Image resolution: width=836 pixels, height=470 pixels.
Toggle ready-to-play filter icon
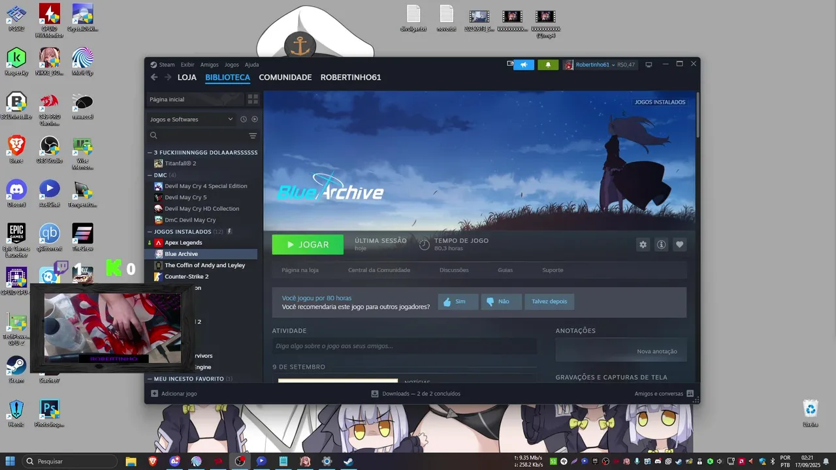click(255, 119)
